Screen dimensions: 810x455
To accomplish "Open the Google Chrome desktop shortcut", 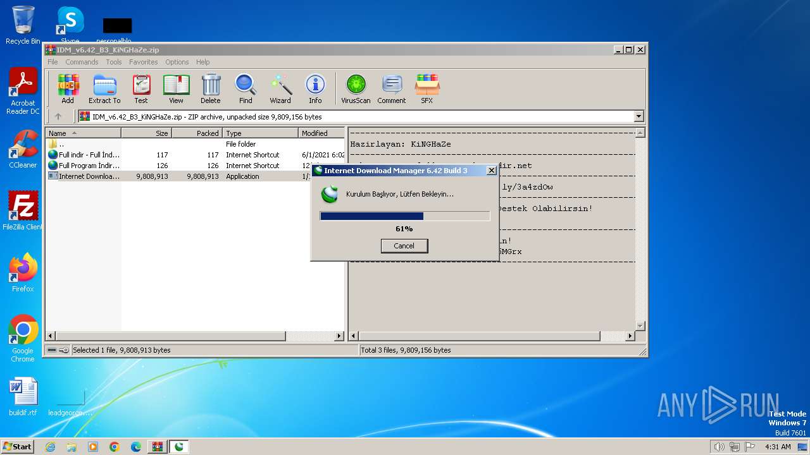I will [23, 339].
